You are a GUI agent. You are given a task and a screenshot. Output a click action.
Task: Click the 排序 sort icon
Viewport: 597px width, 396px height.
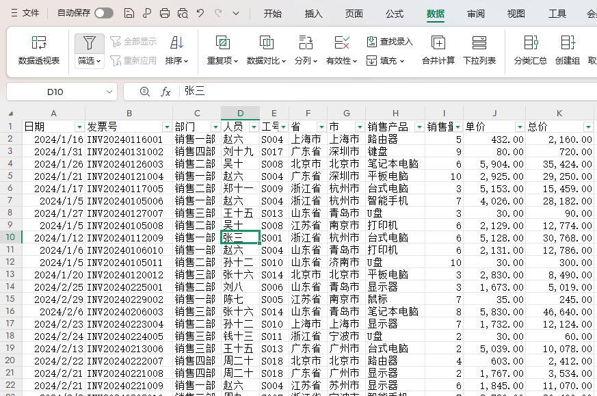[x=176, y=43]
